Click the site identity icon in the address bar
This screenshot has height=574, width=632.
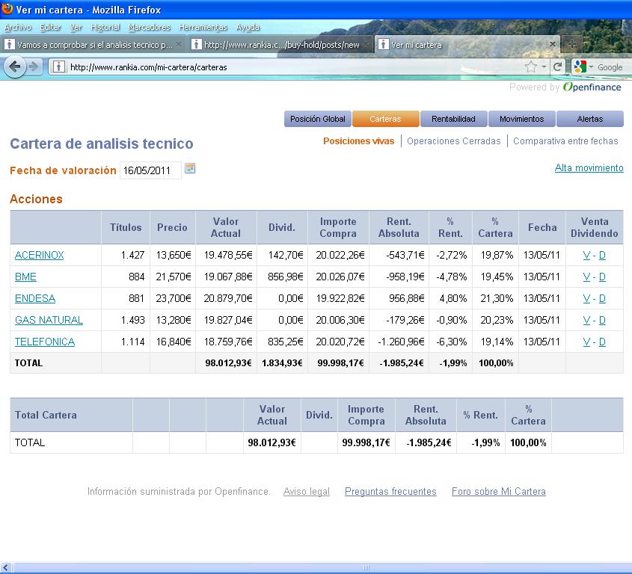point(58,67)
